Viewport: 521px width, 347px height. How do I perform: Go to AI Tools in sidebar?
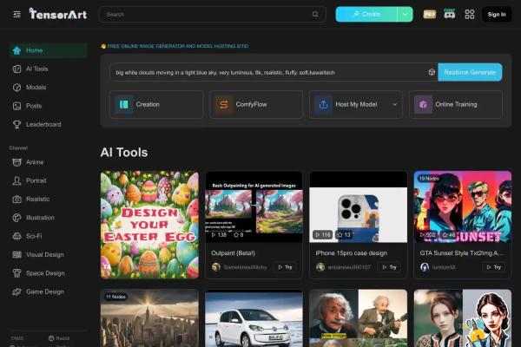[48, 69]
